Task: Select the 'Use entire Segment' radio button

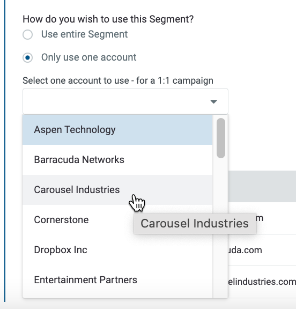Action: click(x=27, y=35)
